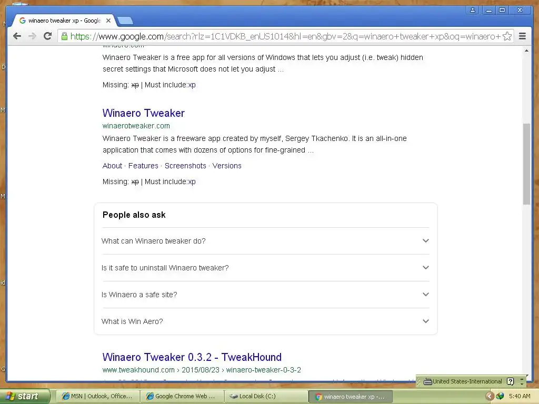Click the 5:40 AM system clock
Viewport: 539px width, 404px height.
tap(520, 396)
